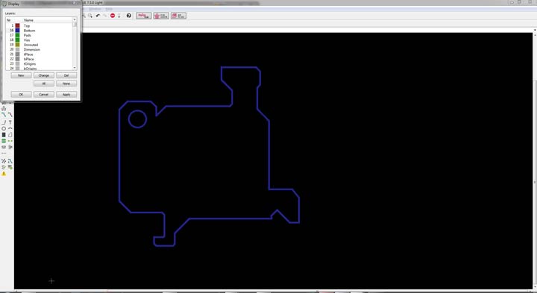
Task: Select the Attribute tool
Action: [10, 147]
